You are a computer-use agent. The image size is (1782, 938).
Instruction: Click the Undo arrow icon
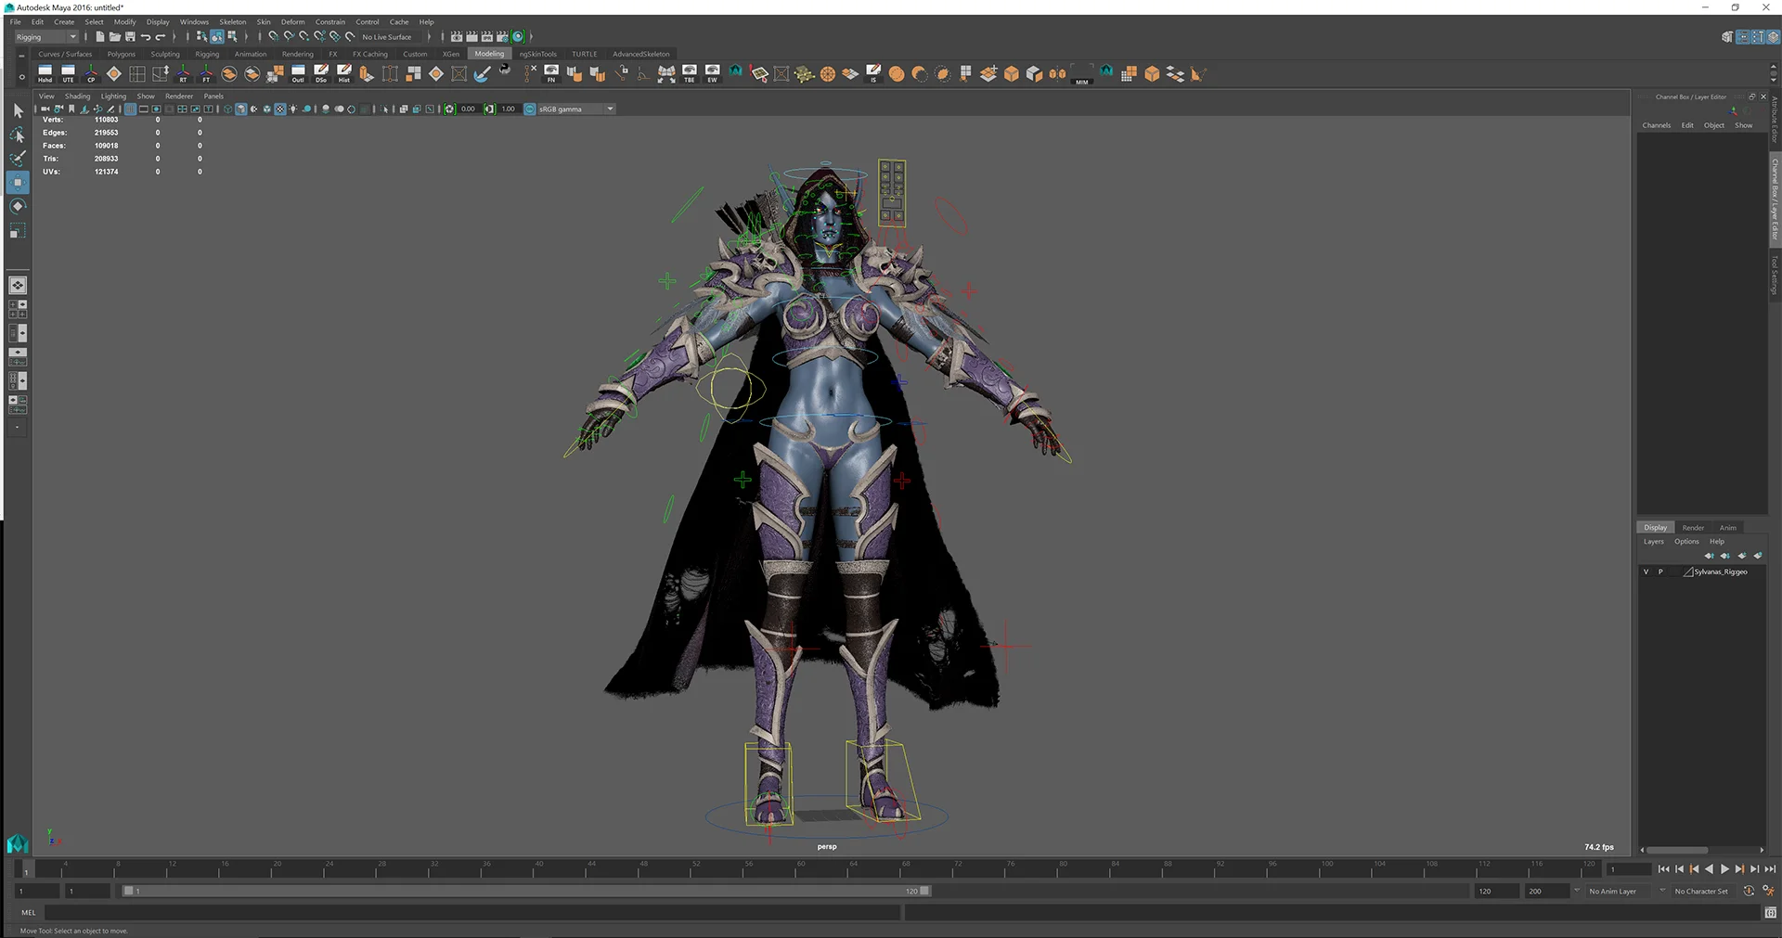(146, 37)
